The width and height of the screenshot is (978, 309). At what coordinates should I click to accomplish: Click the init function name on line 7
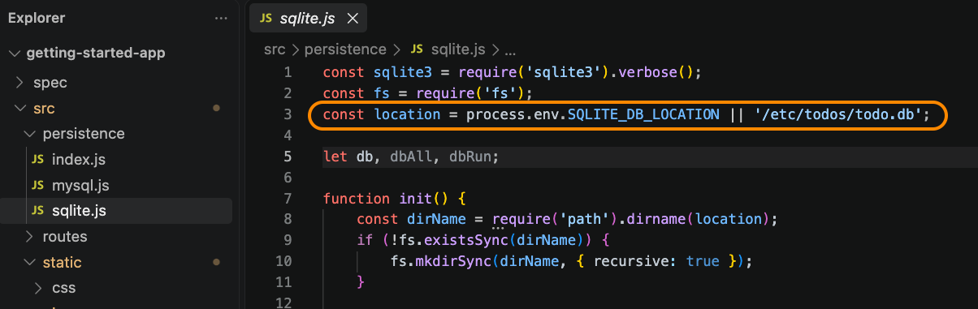click(x=416, y=199)
